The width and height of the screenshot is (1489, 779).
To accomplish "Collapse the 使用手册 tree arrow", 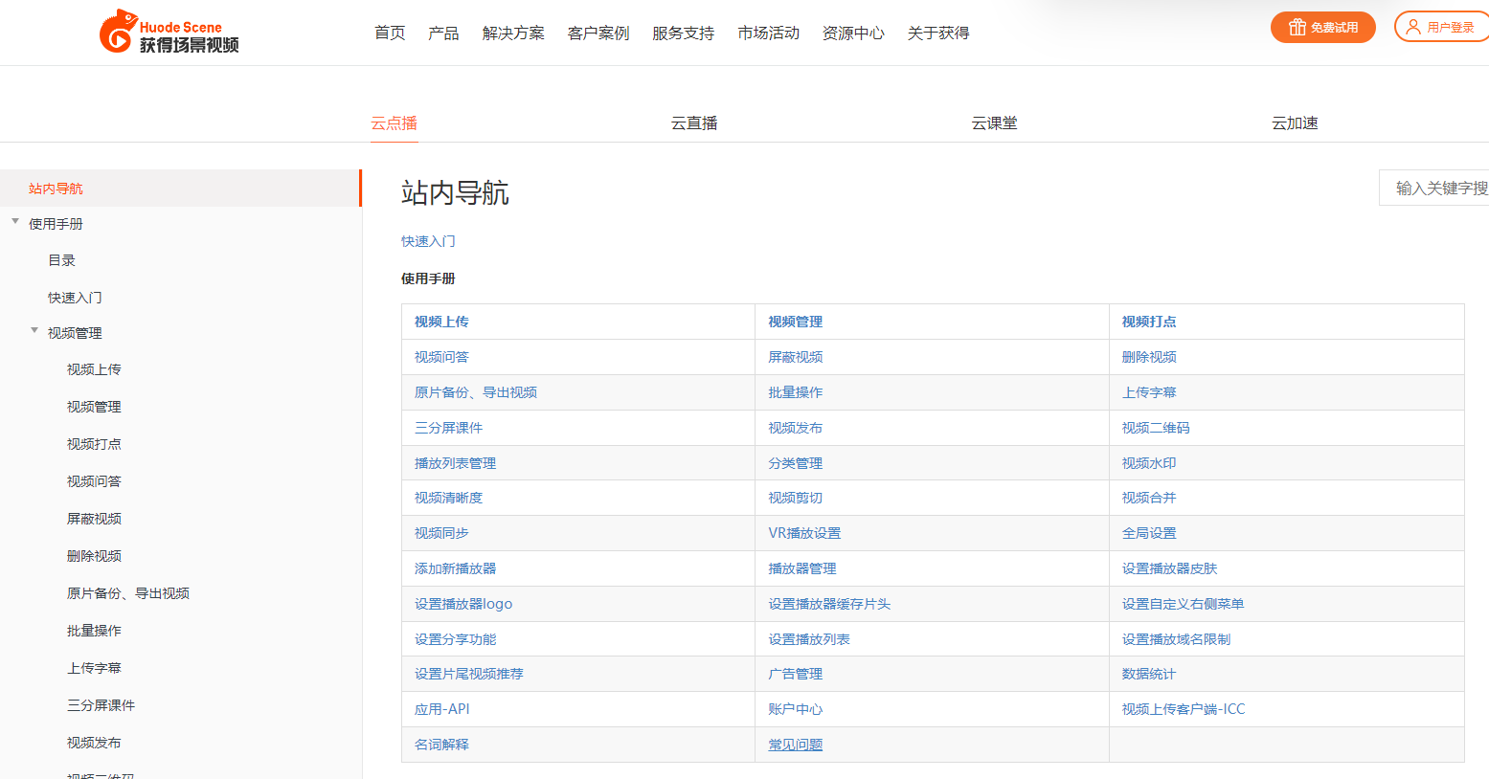I will pyautogui.click(x=15, y=221).
